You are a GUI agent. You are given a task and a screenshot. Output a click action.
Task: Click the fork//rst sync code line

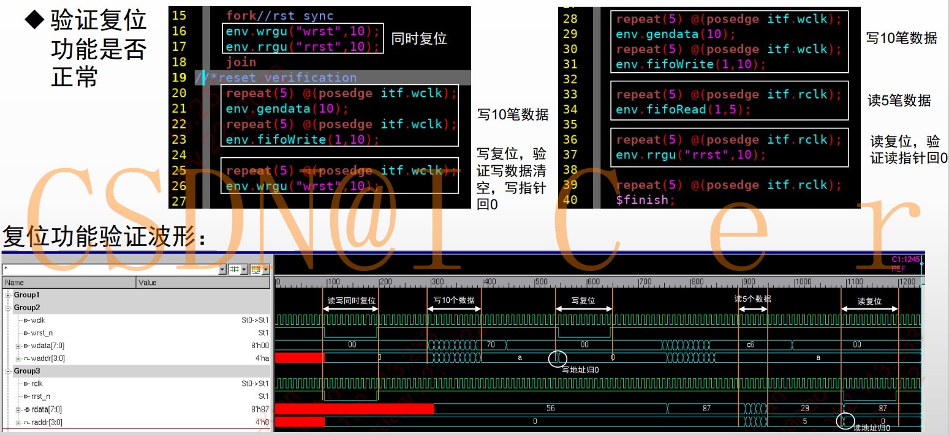click(x=279, y=16)
